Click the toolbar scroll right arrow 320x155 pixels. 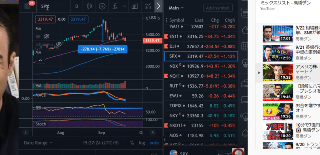click(158, 6)
